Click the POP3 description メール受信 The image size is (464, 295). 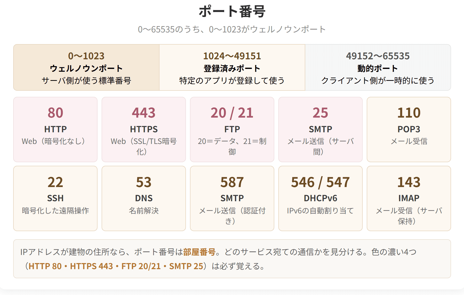[409, 141]
